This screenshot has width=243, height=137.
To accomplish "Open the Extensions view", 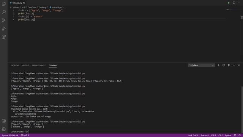I will tap(4, 37).
